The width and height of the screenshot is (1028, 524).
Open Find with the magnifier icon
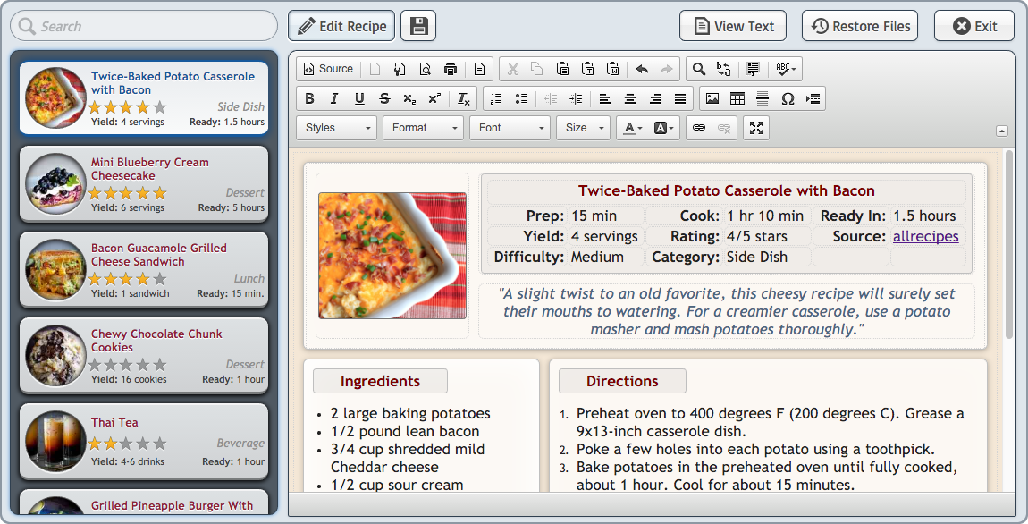699,69
